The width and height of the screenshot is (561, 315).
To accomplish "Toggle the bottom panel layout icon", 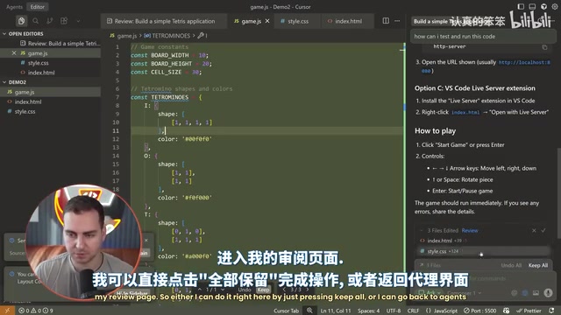I will click(x=532, y=6).
